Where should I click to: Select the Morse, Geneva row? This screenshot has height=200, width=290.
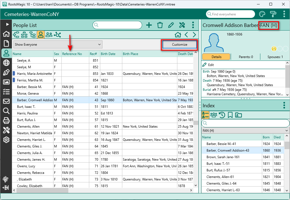pyautogui.click(x=103, y=94)
